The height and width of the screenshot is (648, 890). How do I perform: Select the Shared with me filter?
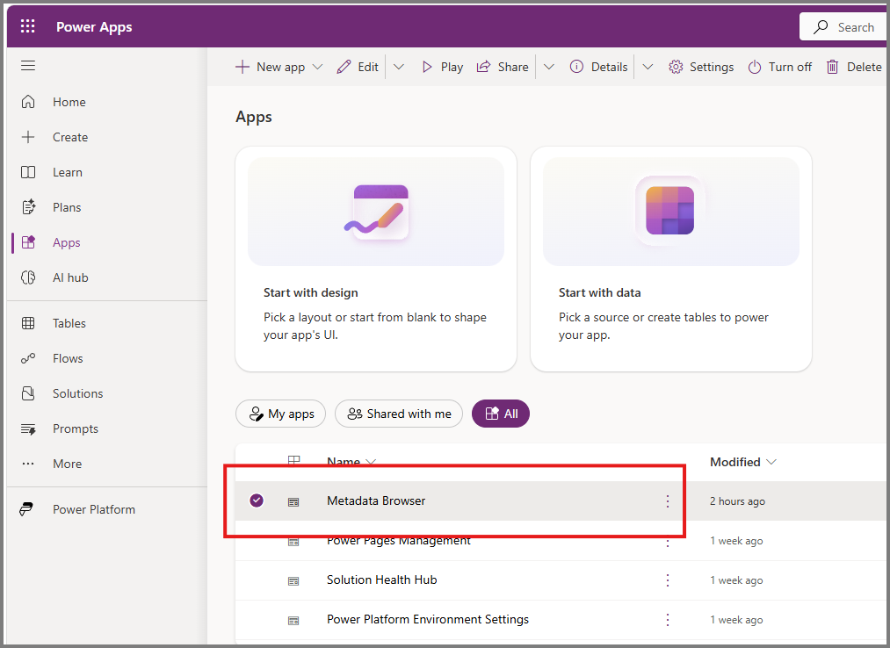pos(398,414)
